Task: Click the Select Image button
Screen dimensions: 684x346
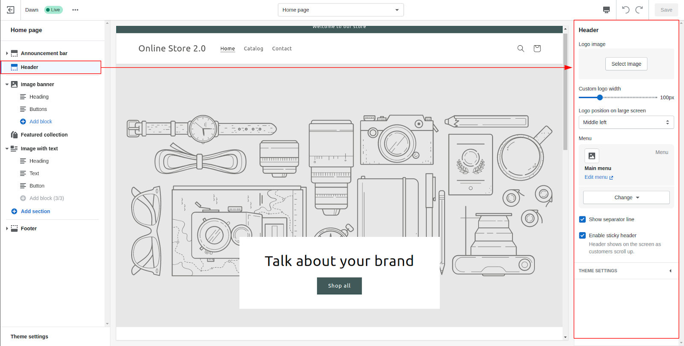Action: click(626, 64)
